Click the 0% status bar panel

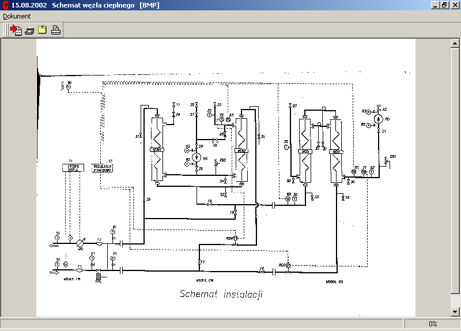pyautogui.click(x=432, y=324)
